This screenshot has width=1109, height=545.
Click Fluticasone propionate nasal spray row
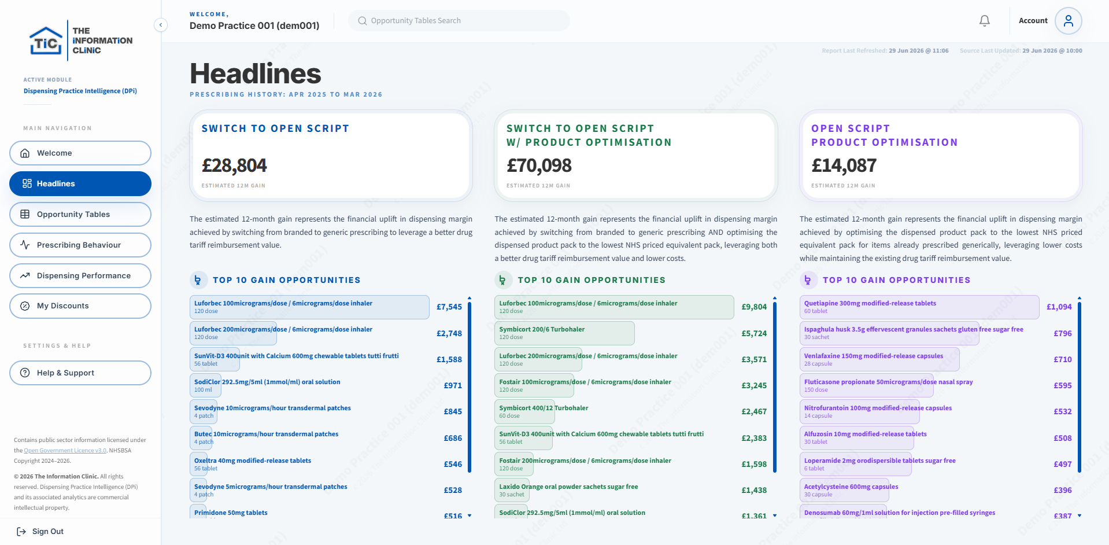click(937, 385)
